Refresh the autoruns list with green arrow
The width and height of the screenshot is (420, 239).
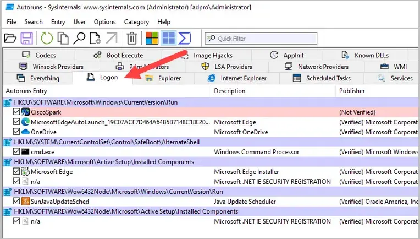tap(47, 39)
